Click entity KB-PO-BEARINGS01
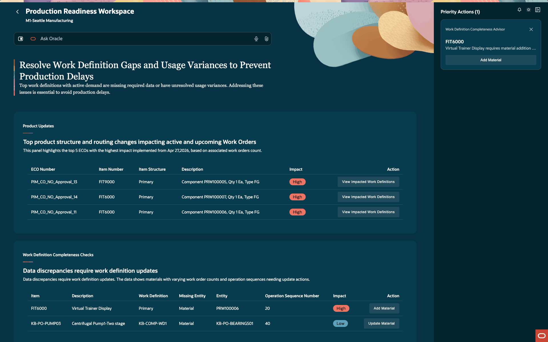This screenshot has width=548, height=342. point(235,323)
